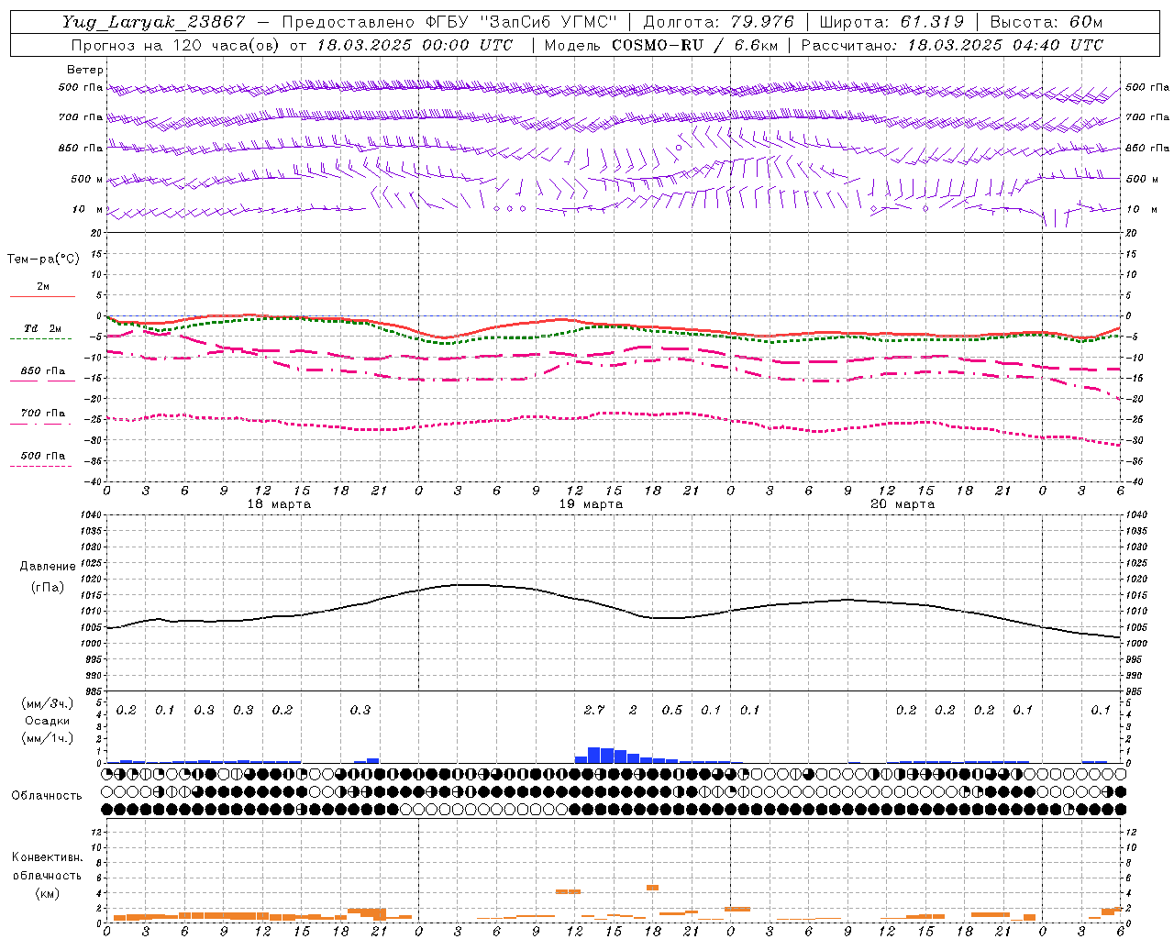1174x939 pixels.
Task: Click the Td 2м legend entry
Action: point(43,328)
